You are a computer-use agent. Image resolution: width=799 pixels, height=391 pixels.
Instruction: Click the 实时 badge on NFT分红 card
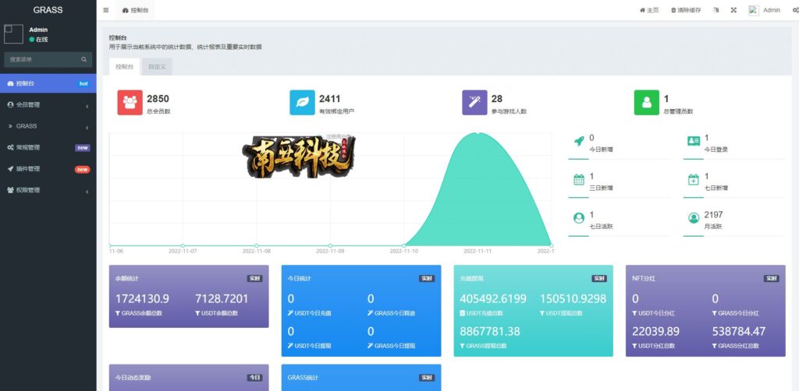772,279
